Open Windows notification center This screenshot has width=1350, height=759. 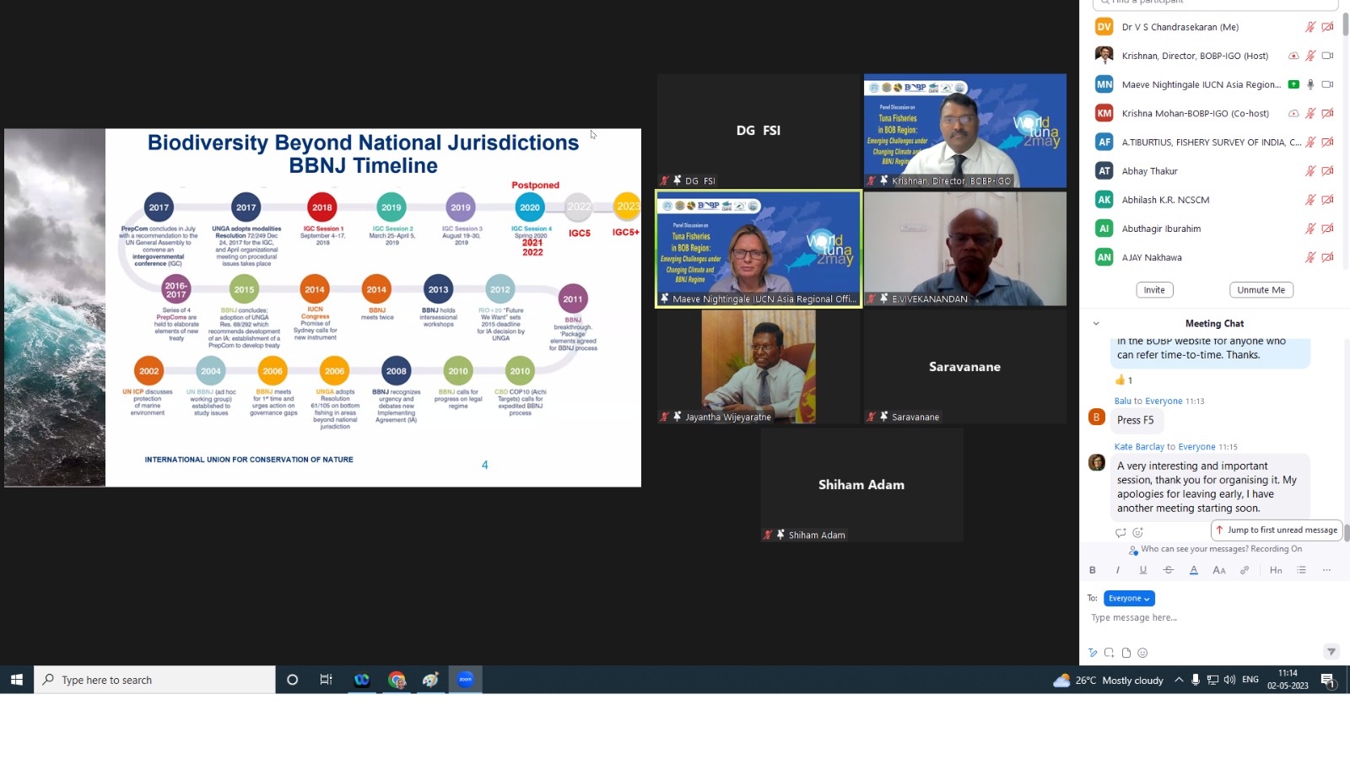tap(1327, 680)
